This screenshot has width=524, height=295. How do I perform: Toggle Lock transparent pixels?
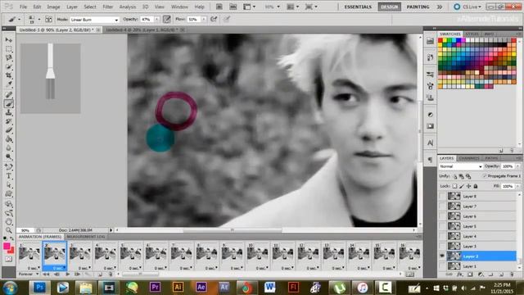tap(454, 186)
